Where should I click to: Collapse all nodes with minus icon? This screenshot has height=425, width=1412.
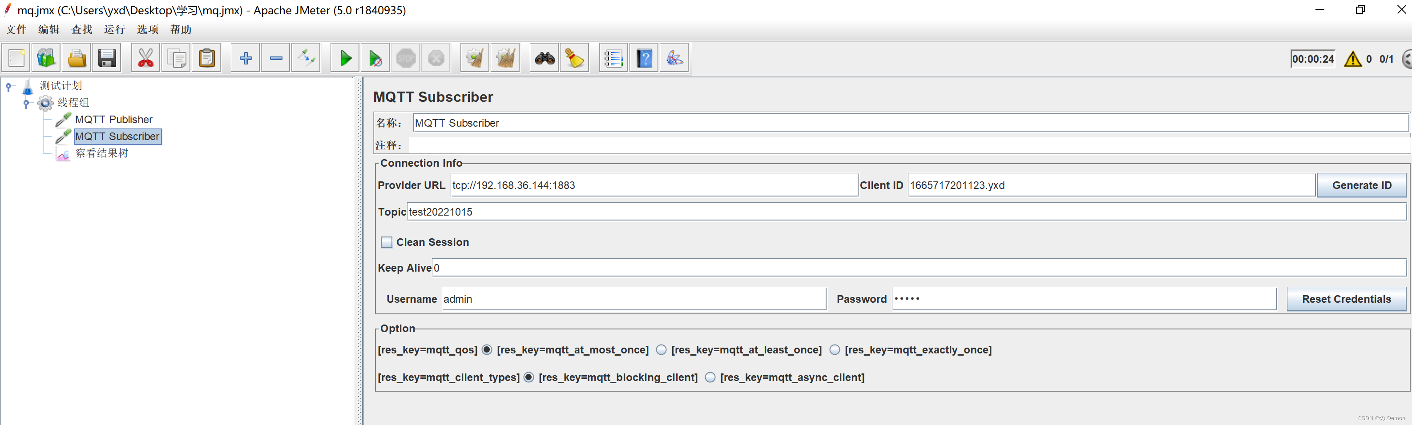[x=276, y=58]
